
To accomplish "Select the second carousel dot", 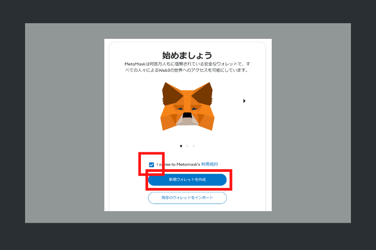I will (187, 146).
